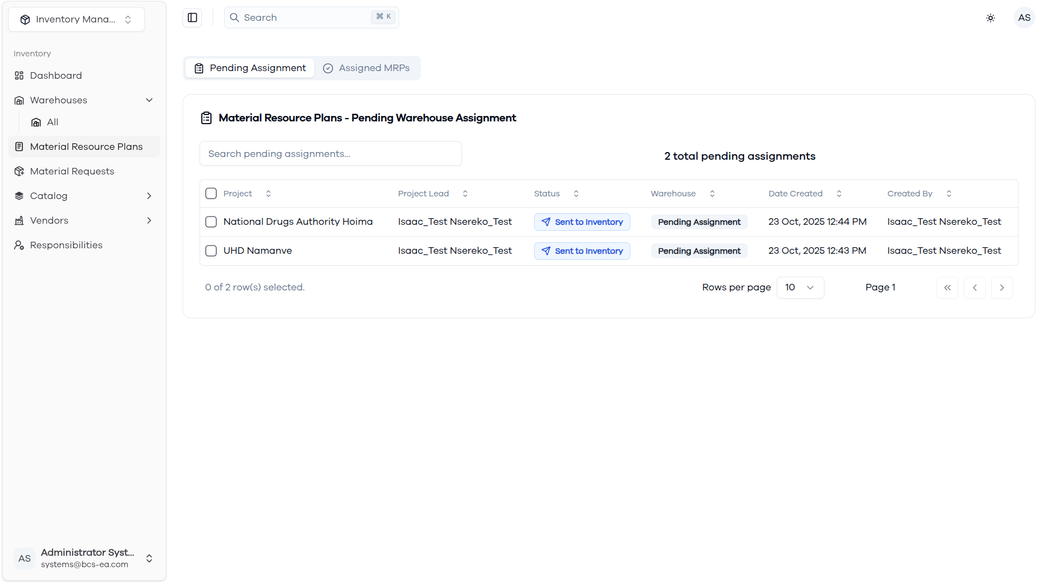
Task: Click National Drugs Authority Hoima project name
Action: click(298, 221)
